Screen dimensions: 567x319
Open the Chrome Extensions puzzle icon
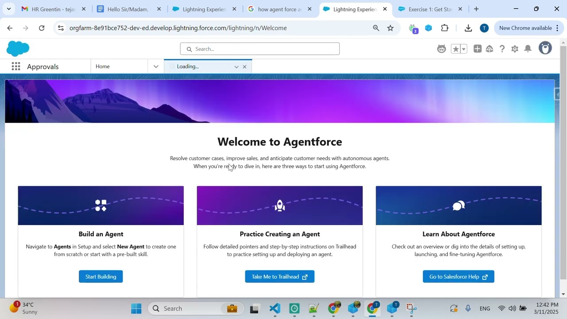[x=445, y=28]
